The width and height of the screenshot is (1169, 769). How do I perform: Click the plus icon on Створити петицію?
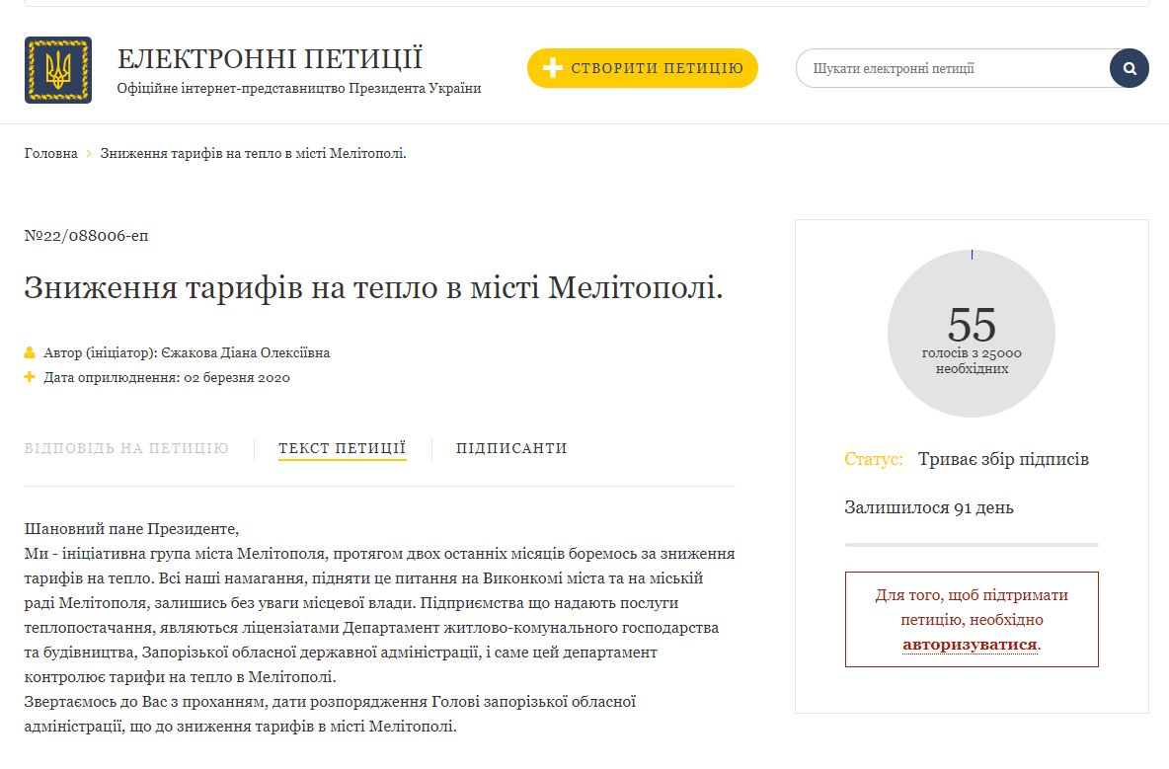click(553, 68)
